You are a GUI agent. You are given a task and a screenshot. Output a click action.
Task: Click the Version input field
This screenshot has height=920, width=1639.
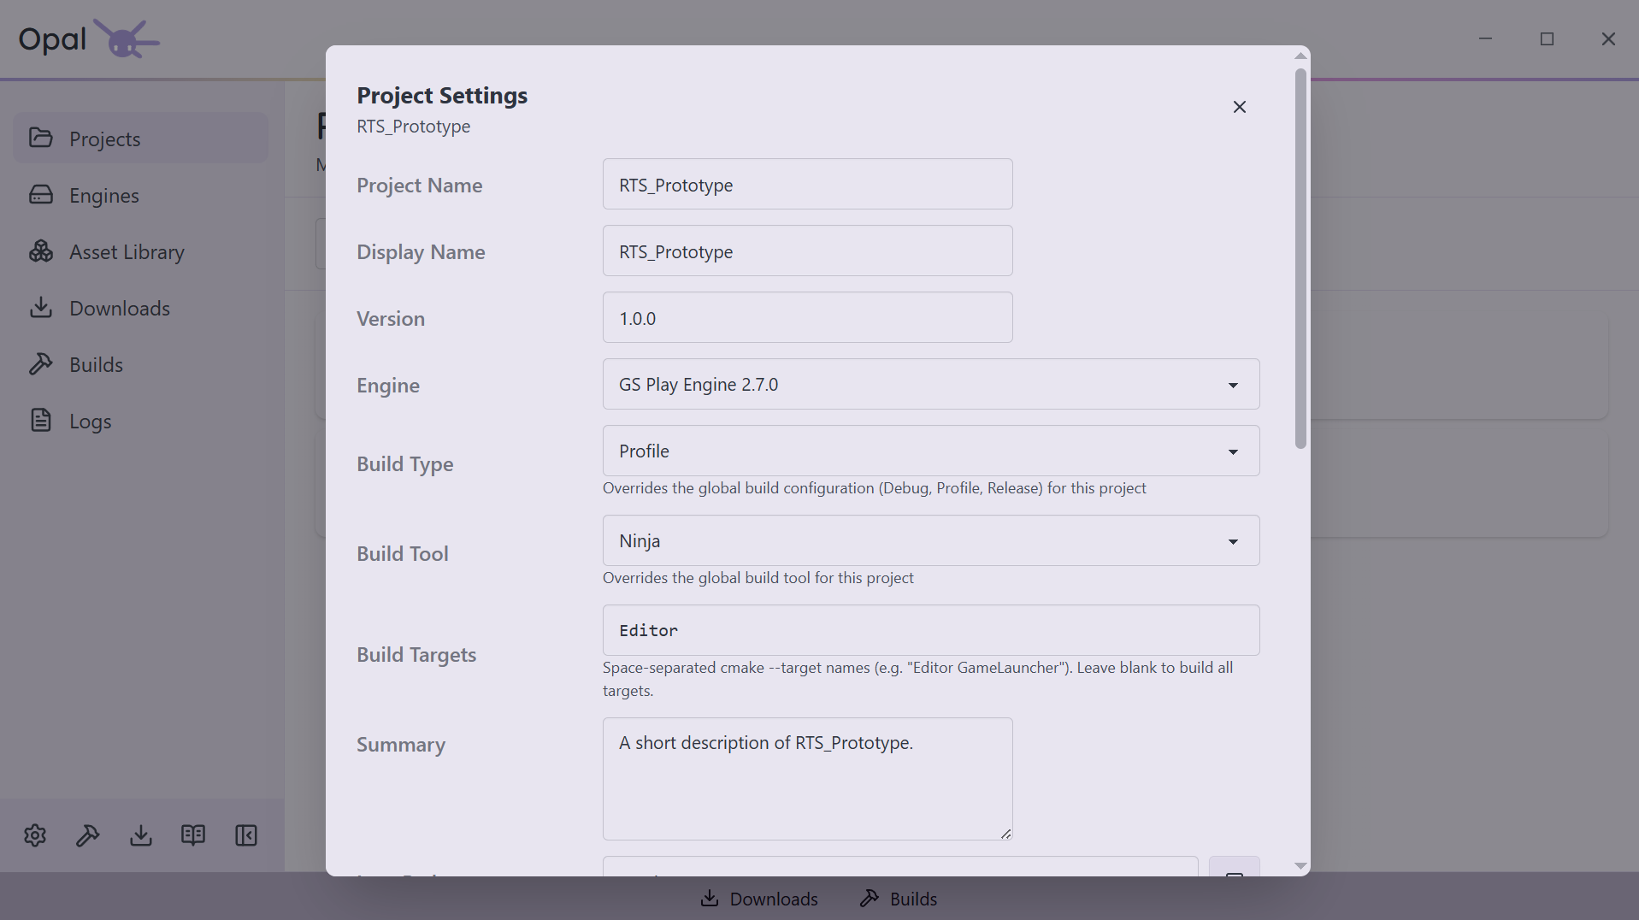[x=808, y=317]
